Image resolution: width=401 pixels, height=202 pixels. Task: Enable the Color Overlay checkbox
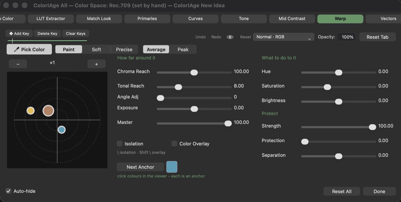(174, 143)
